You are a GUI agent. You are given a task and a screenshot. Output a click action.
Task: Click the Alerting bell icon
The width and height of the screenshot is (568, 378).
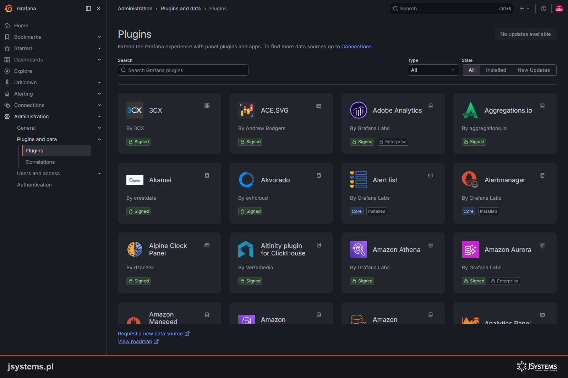7,94
